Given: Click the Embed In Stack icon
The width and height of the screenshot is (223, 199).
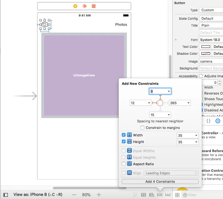Looking at the screenshot, I should (143, 195).
